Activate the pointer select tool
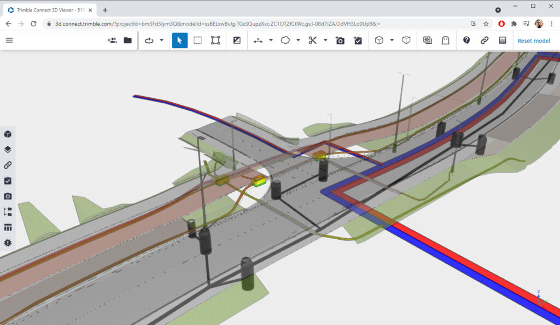Viewport: 560px width, 325px height. point(179,40)
